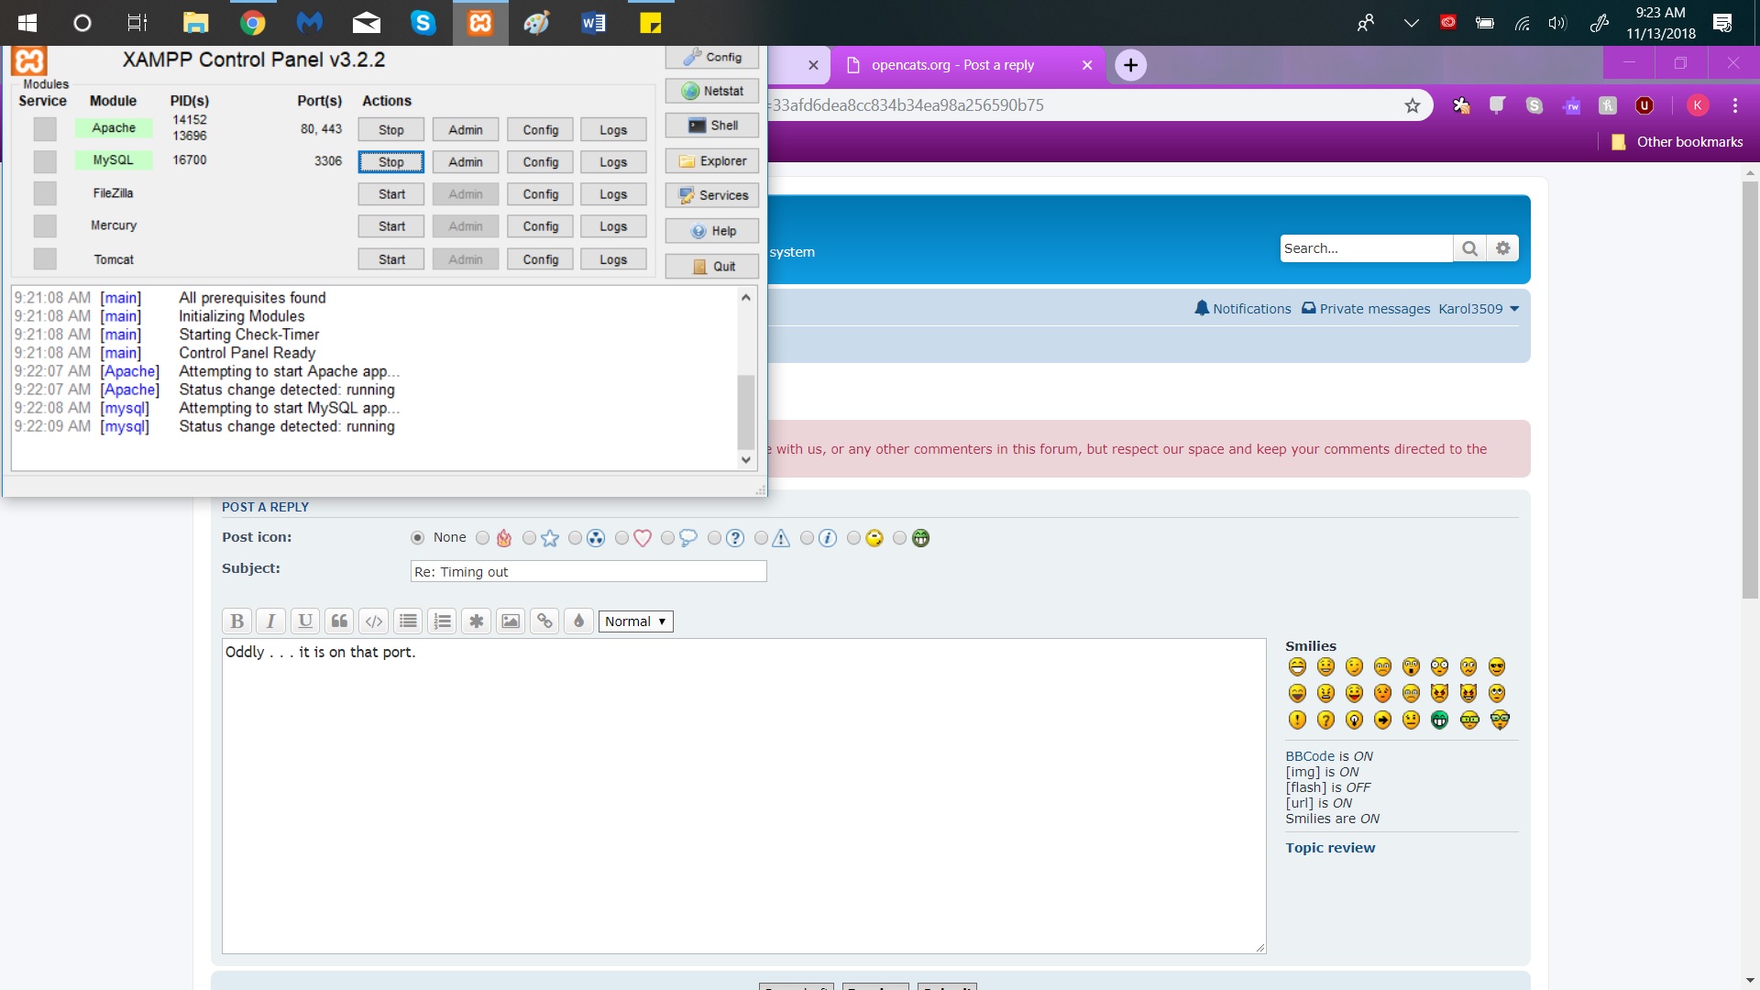Screen dimensions: 1760x990
Task: Open forum Notifications
Action: [x=1243, y=309]
